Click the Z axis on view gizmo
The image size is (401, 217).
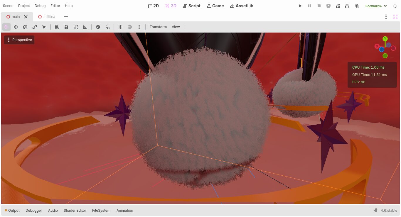388,45
